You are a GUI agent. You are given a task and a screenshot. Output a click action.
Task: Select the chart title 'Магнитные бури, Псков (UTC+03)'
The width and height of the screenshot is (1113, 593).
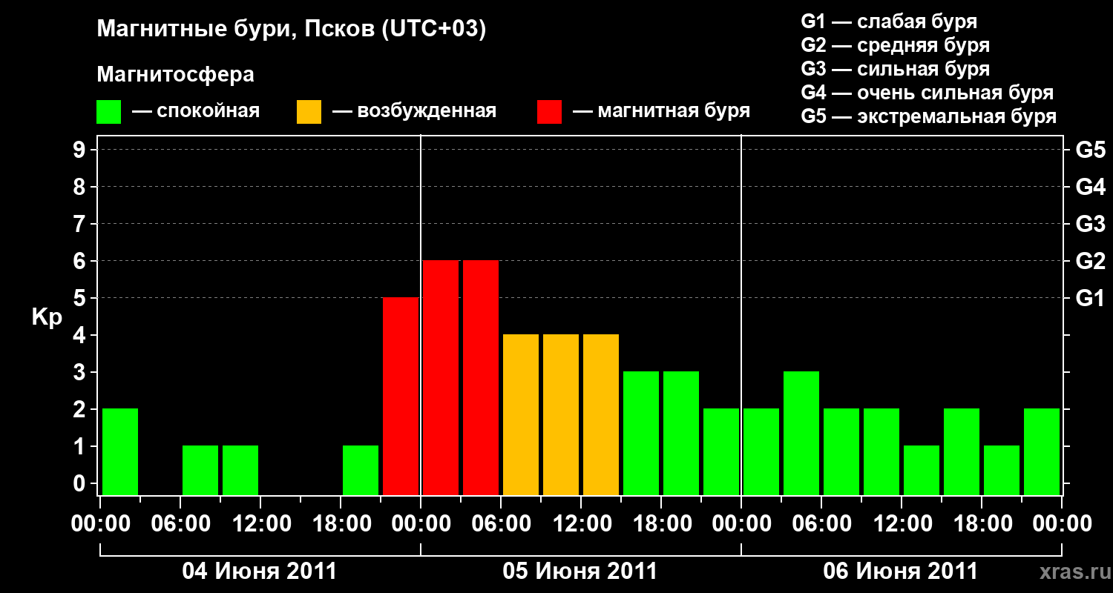click(x=292, y=30)
